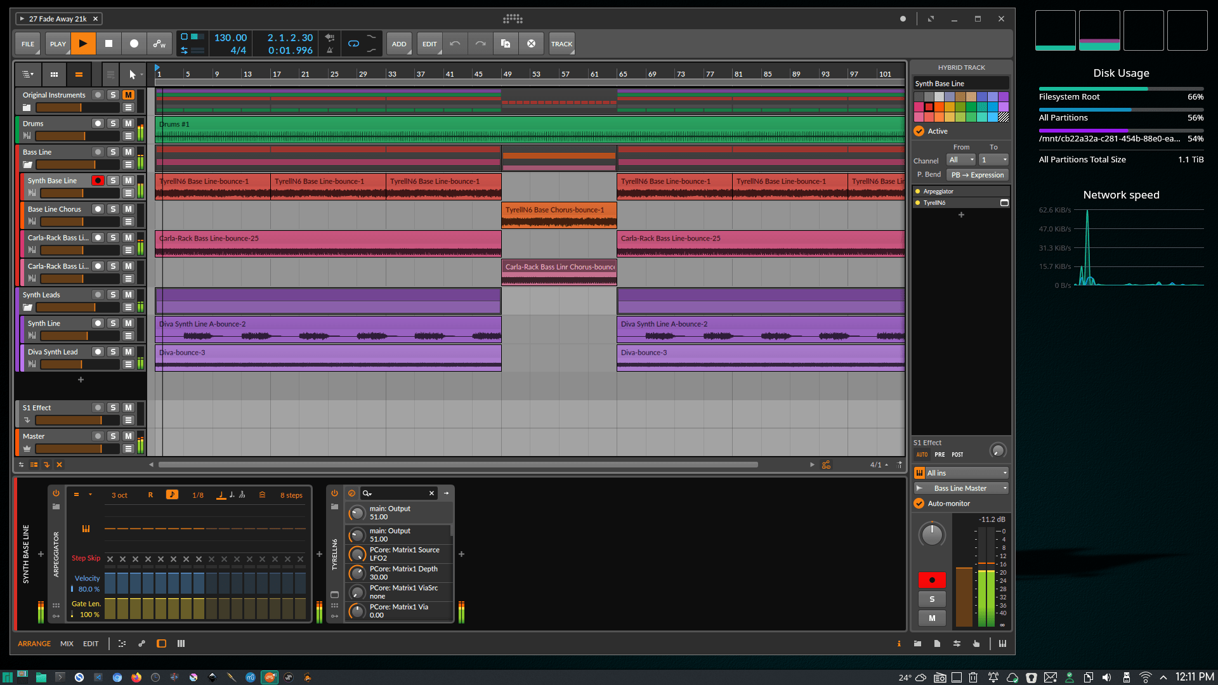The height and width of the screenshot is (685, 1218).
Task: Click the Delete X icon in toolbar
Action: click(531, 44)
